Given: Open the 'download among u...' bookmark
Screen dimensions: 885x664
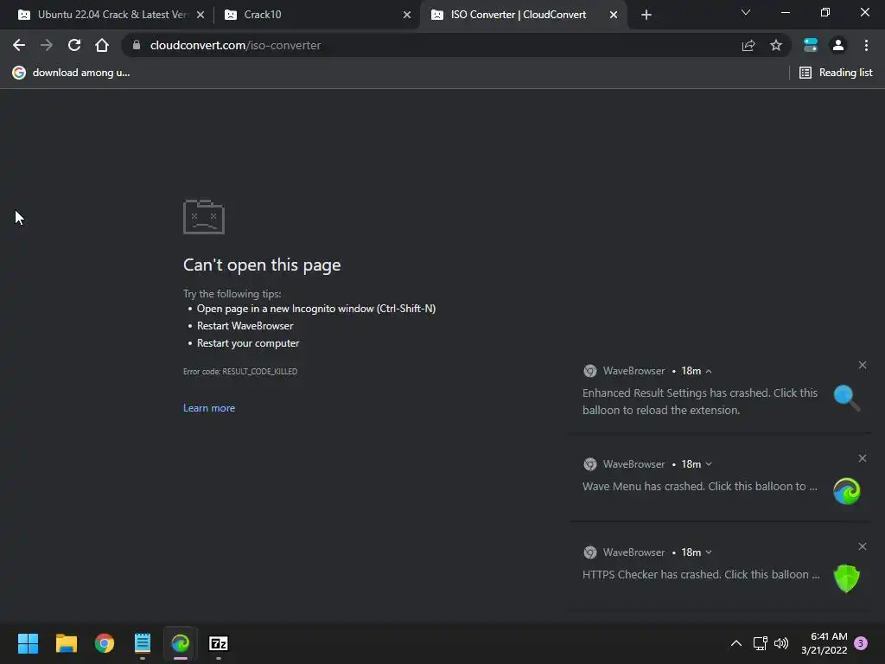Looking at the screenshot, I should pyautogui.click(x=71, y=73).
